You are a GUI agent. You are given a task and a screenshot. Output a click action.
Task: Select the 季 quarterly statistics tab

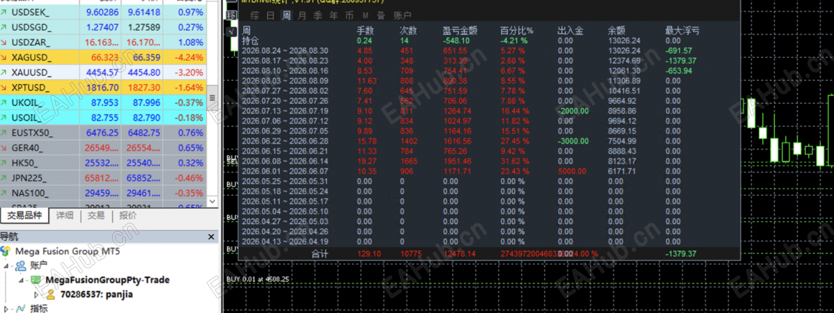pyautogui.click(x=318, y=15)
